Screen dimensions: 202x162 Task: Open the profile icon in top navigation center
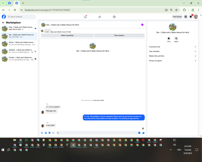click(x=114, y=17)
